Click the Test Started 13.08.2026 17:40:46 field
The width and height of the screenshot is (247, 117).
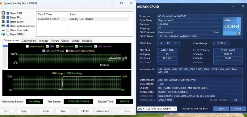pos(78,102)
